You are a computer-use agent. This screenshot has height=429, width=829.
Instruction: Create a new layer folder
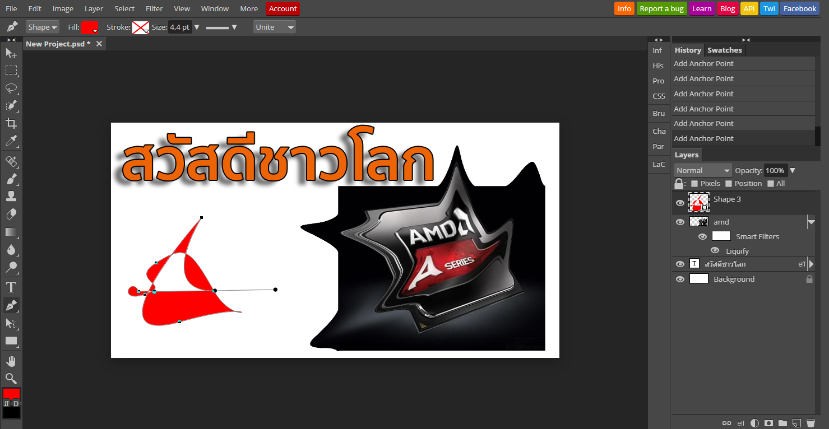[783, 423]
